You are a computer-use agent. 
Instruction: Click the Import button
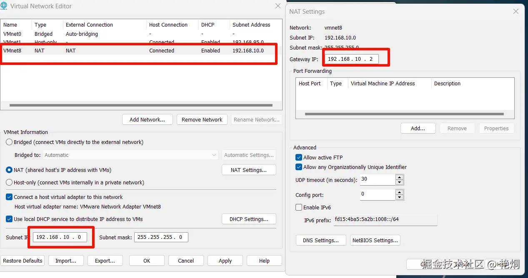66,261
